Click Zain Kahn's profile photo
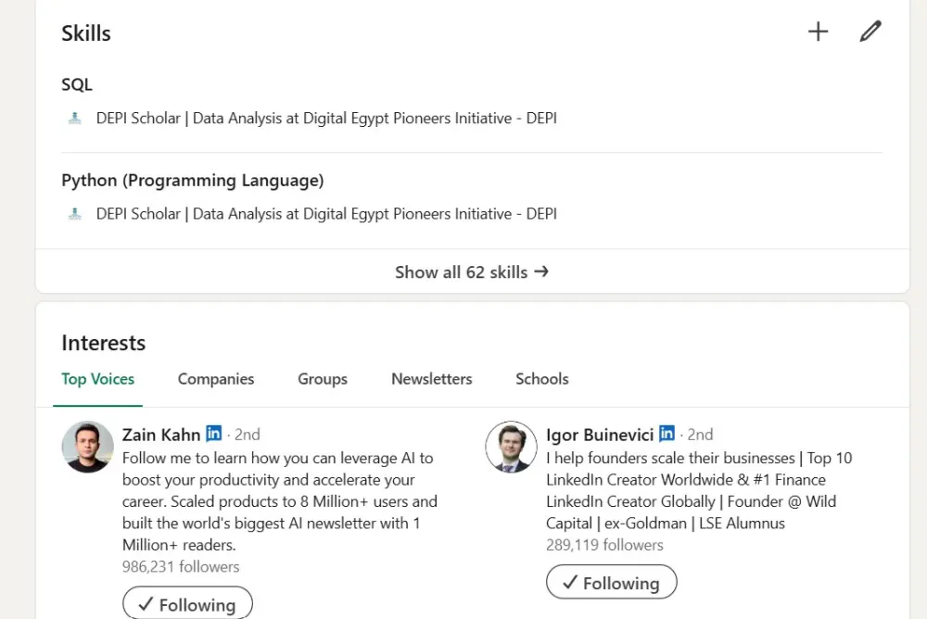Image resolution: width=927 pixels, height=619 pixels. coord(87,447)
